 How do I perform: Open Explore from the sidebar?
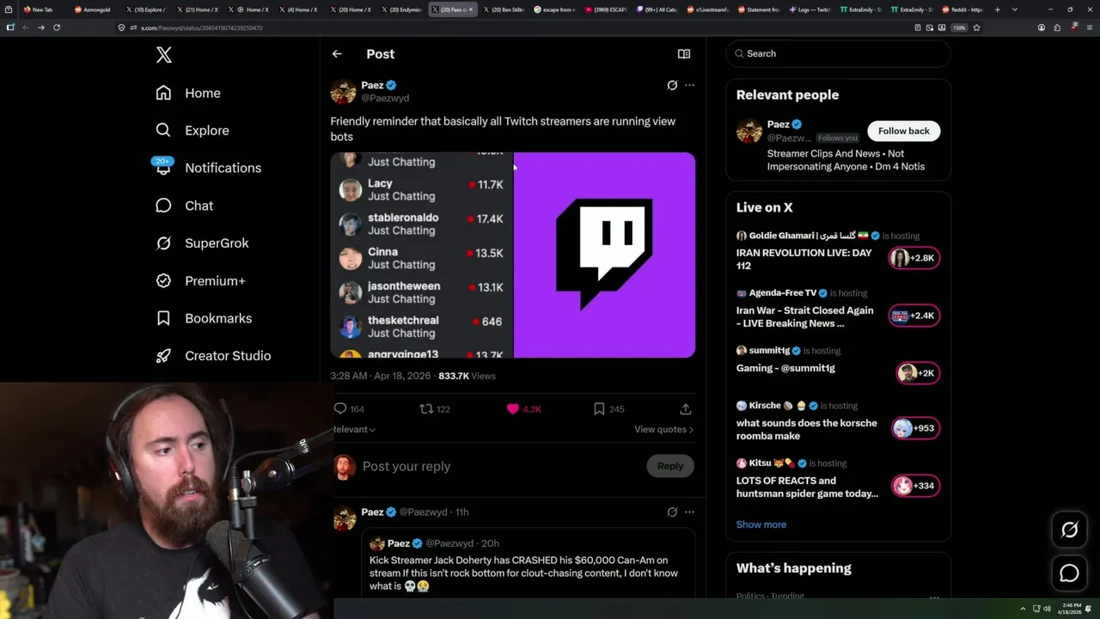pos(192,131)
